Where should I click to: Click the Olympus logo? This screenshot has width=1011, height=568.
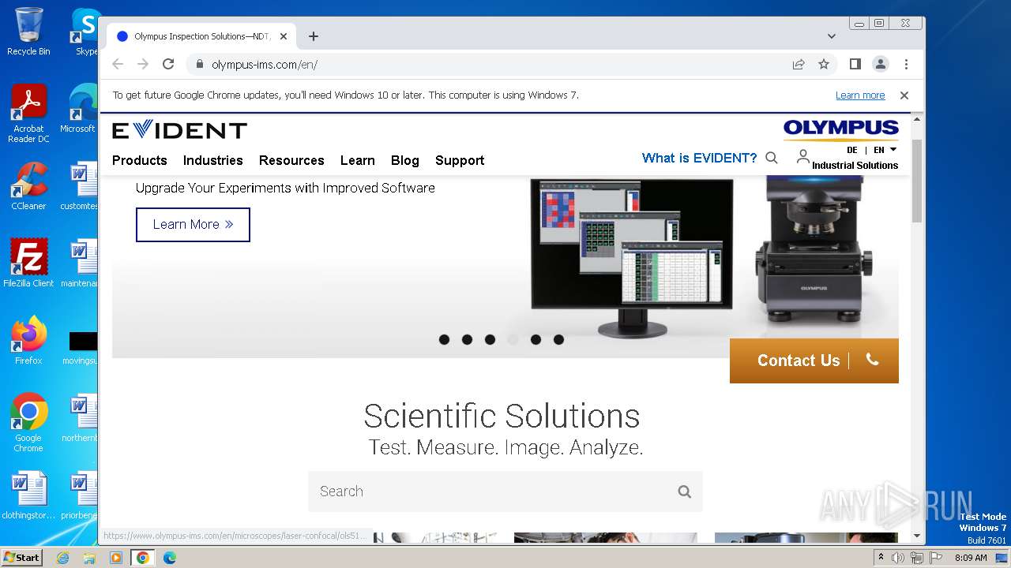tap(840, 129)
